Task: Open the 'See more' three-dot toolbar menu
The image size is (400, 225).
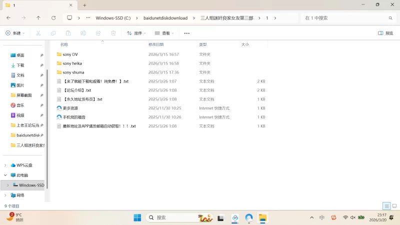Action: pos(187,33)
